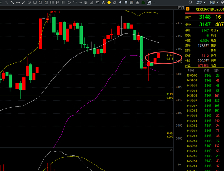Viewport: 224px width, 171px height.
Task: Click the 外盘 value 876253
Action: [x=203, y=66]
